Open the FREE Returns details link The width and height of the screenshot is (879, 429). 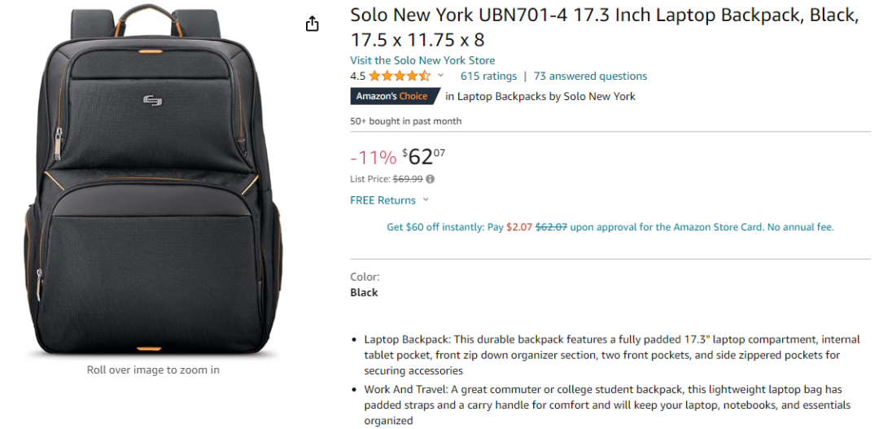(x=383, y=200)
